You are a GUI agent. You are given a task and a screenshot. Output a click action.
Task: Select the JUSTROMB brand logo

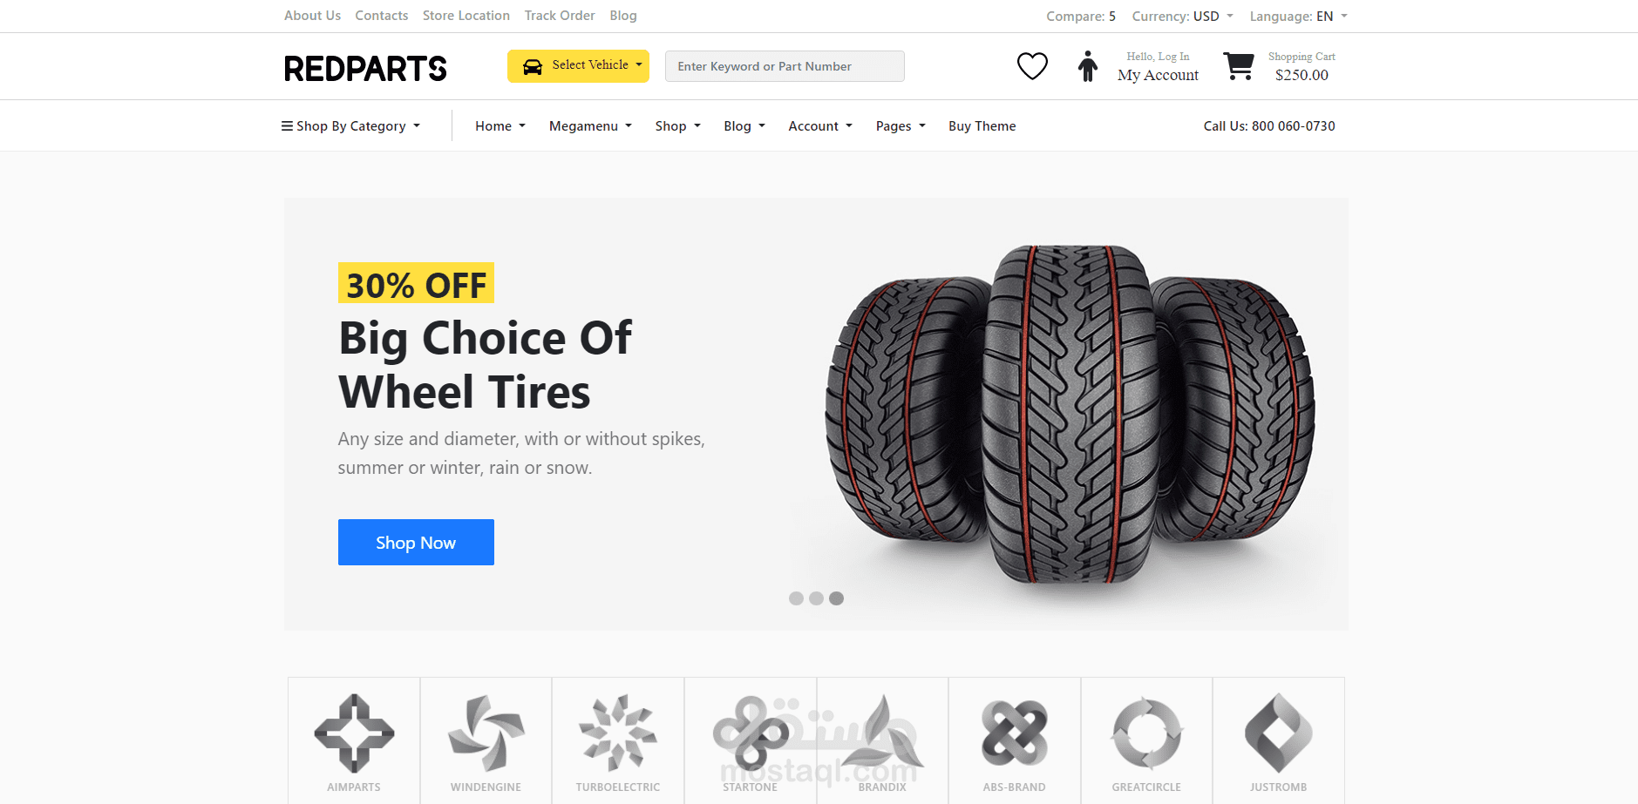coord(1279,733)
